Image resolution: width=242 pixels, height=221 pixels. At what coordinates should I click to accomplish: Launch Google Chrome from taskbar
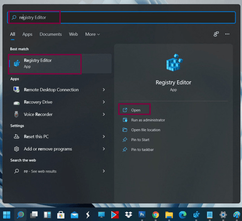(x=155, y=215)
